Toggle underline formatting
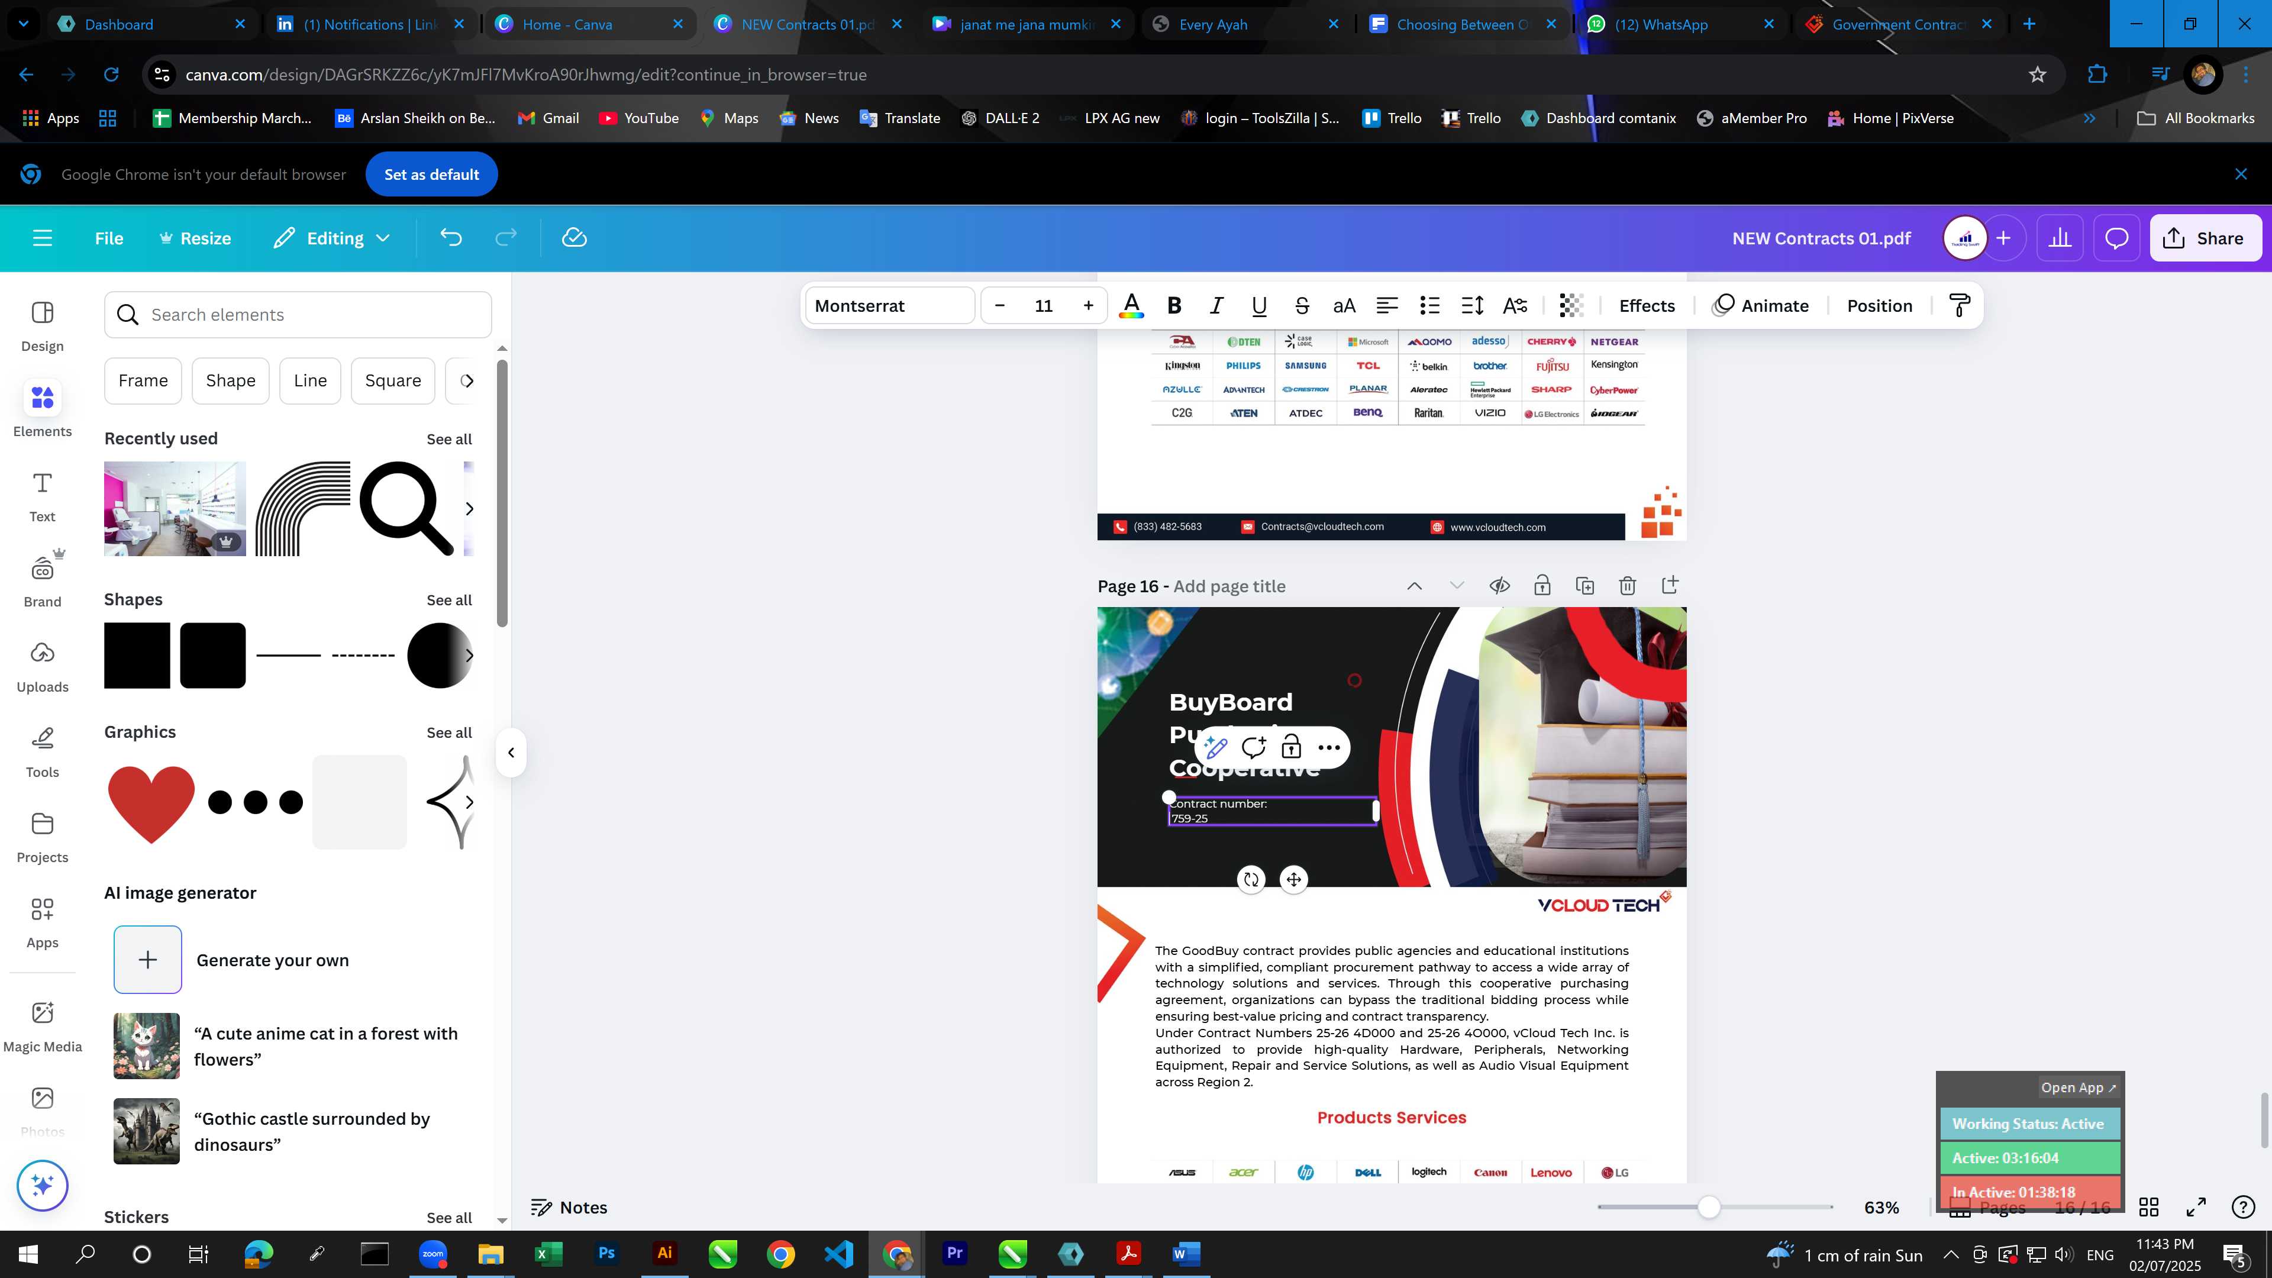The image size is (2272, 1278). pyautogui.click(x=1258, y=305)
